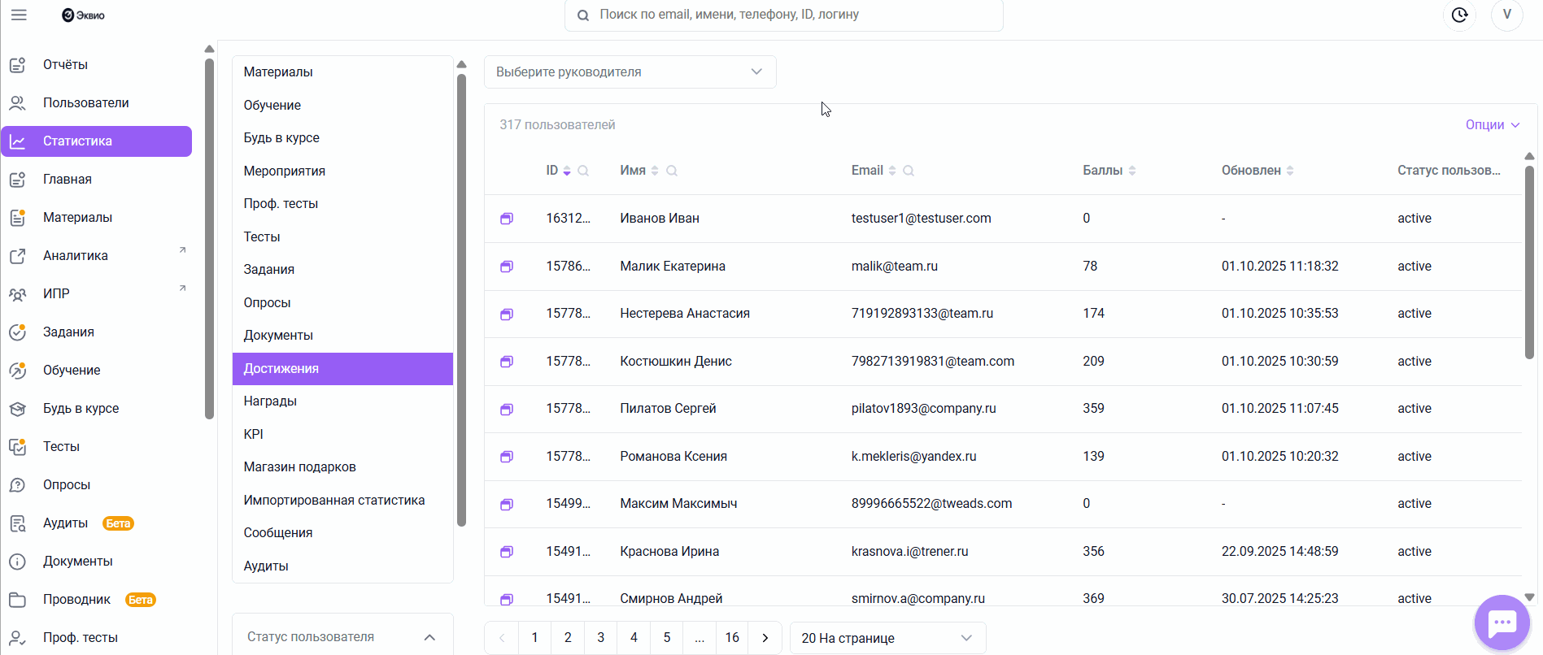Expand the Выберите руководителя dropdown
1543x655 pixels.
coord(630,72)
